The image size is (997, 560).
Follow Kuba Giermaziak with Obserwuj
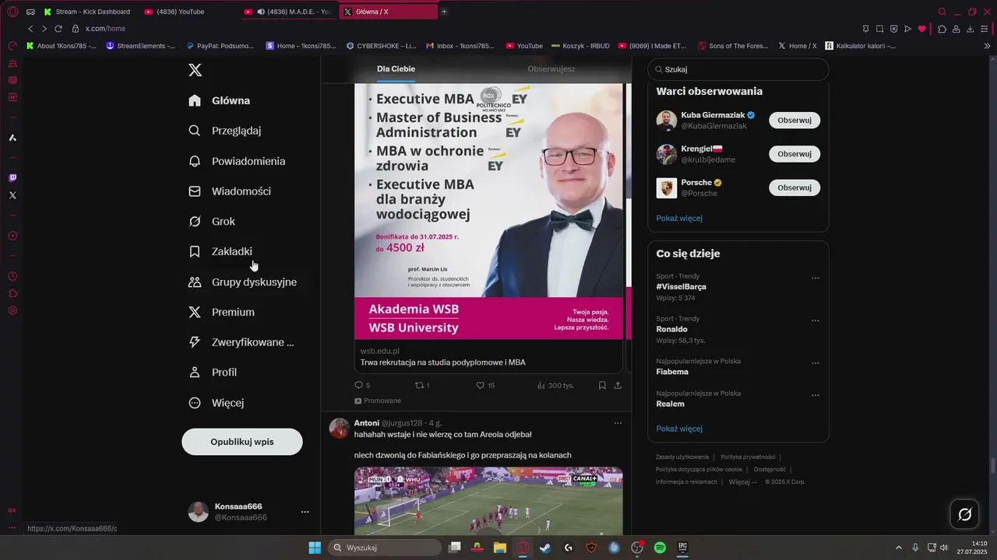tap(794, 121)
